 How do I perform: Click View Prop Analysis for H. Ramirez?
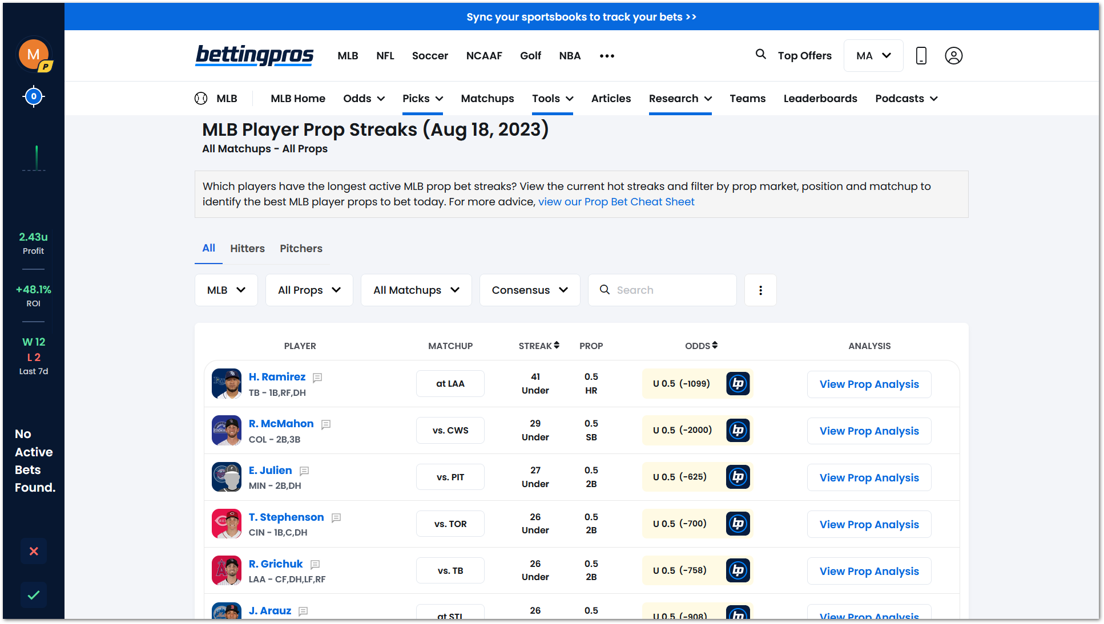tap(869, 383)
